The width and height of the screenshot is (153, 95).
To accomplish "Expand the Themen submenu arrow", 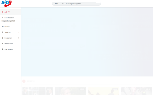I will pos(18,32).
